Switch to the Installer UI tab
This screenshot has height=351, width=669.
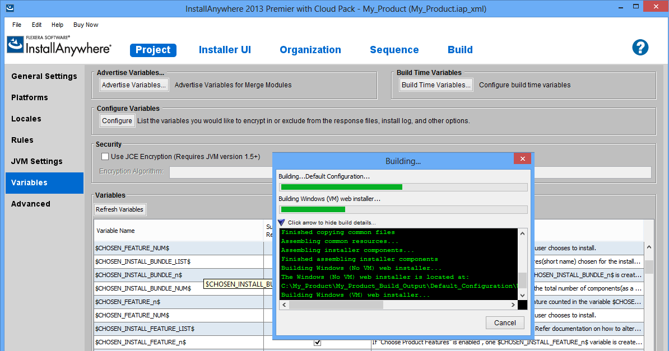[x=225, y=50]
